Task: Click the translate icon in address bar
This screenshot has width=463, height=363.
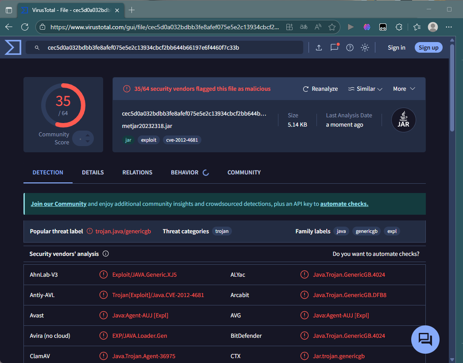Action: coord(304,27)
